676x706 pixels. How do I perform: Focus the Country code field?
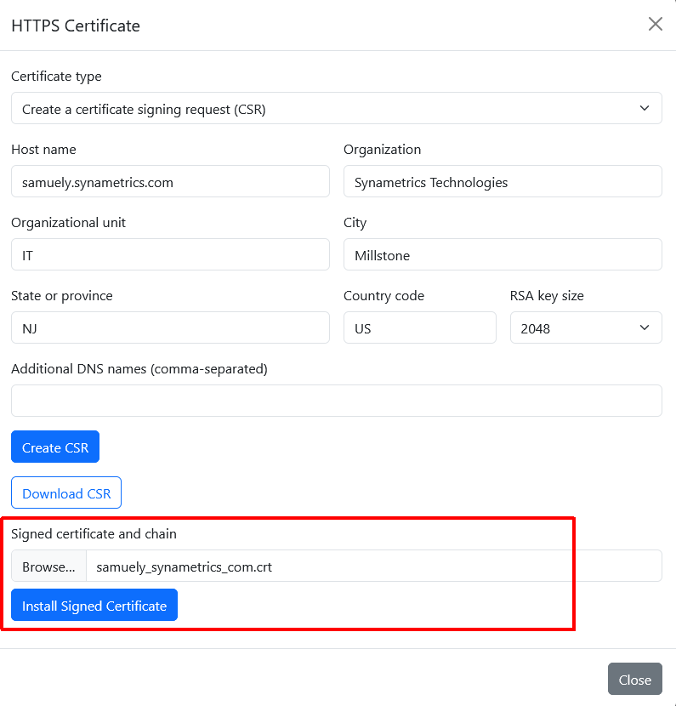420,327
